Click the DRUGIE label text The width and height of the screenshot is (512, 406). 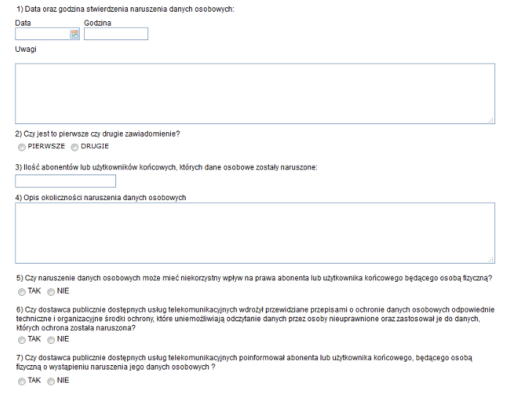click(x=95, y=146)
